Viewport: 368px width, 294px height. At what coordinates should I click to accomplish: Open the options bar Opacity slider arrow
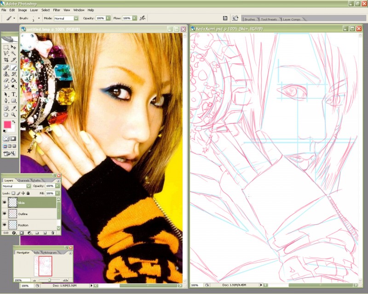(108, 18)
